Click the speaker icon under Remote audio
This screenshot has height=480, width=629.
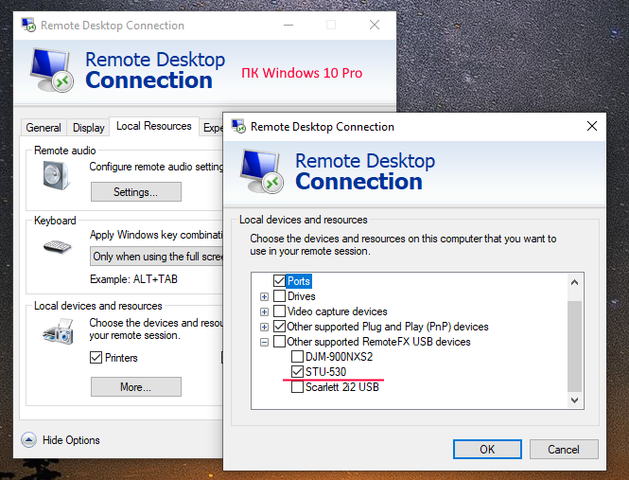coord(56,176)
